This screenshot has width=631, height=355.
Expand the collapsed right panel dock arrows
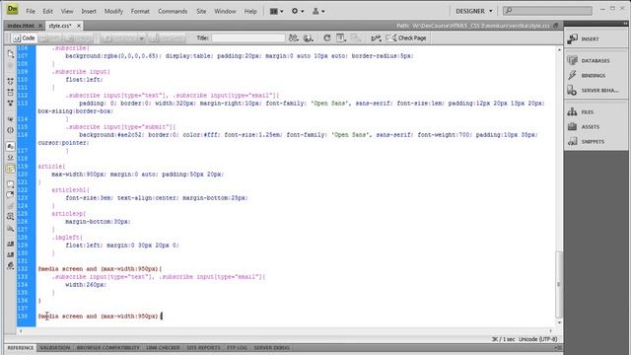pos(625,24)
